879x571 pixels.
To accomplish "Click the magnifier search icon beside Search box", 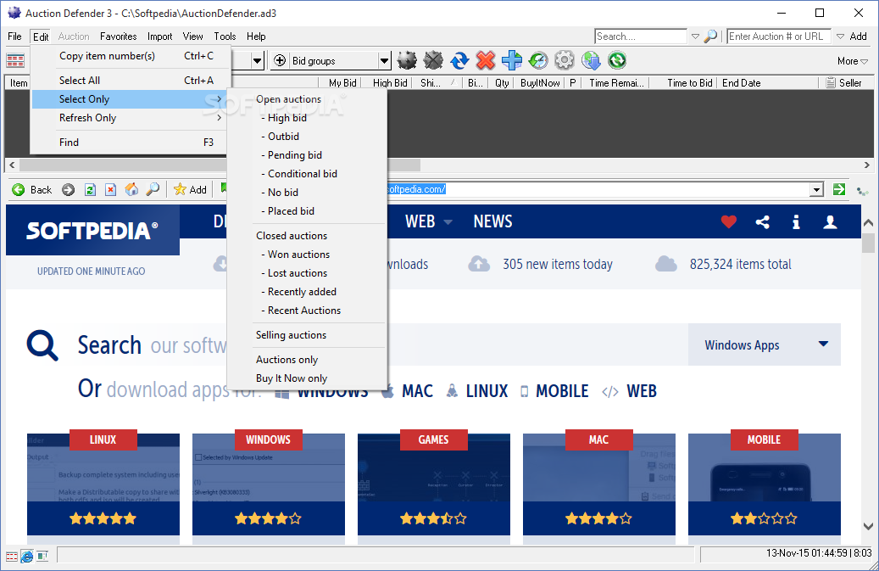I will tap(711, 36).
